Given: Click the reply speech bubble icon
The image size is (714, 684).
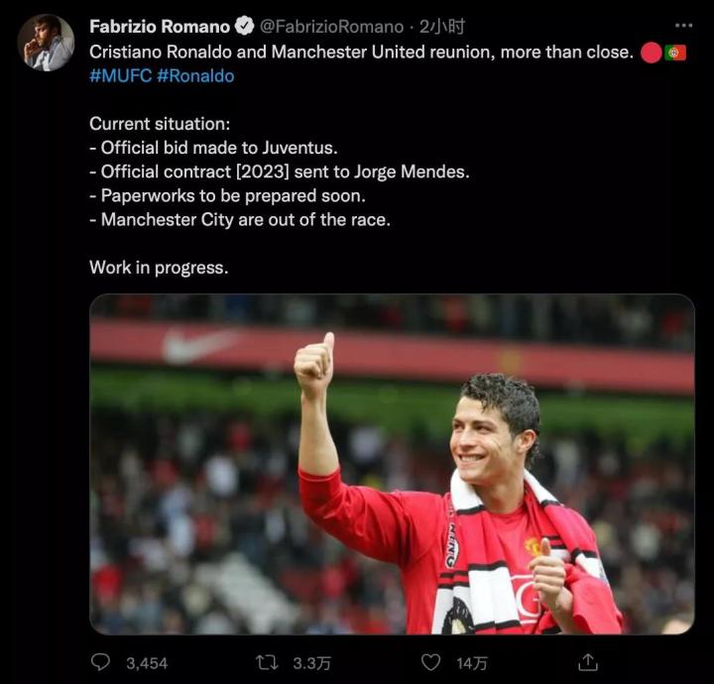Looking at the screenshot, I should click(101, 661).
